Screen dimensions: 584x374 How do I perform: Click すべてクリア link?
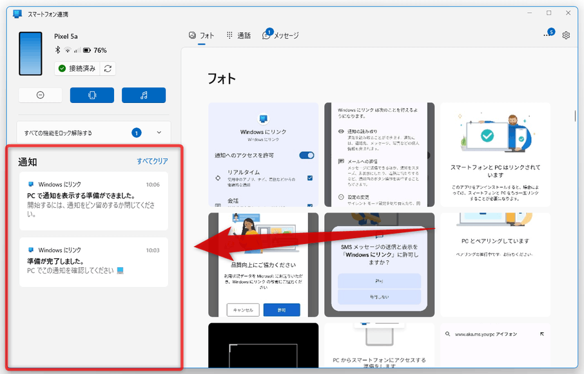[152, 161]
